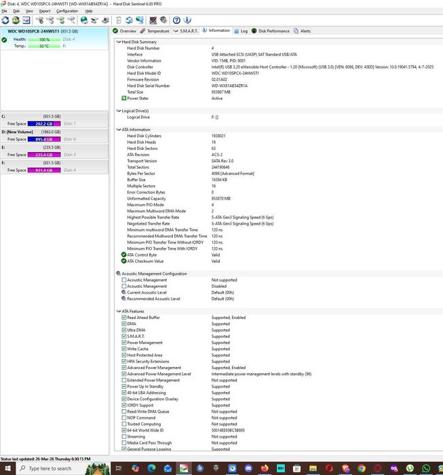Open Windows Start menu
This screenshot has width=443, height=475.
tap(7, 468)
